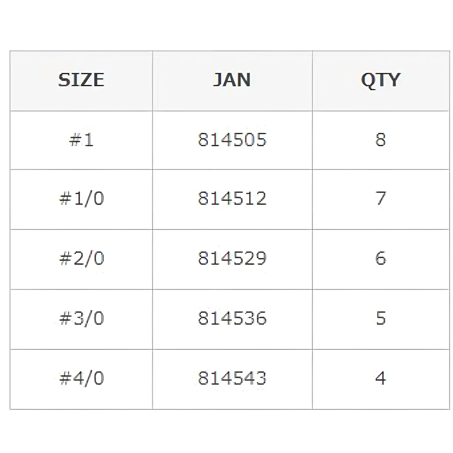Select the #1 size cell
453x453 pixels.
pyautogui.click(x=82, y=140)
